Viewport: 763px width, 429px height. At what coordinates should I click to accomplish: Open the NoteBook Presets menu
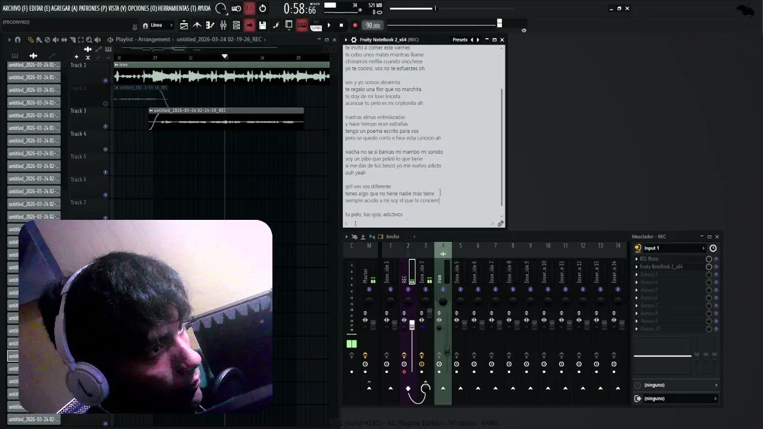click(460, 40)
